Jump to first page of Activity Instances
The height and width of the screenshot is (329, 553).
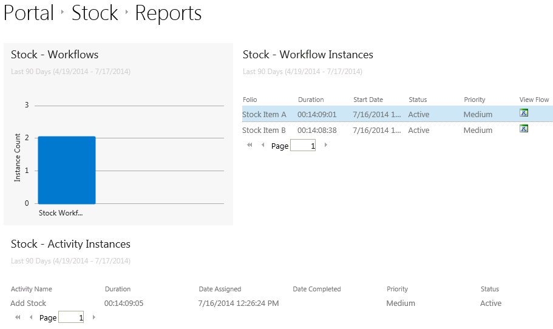pyautogui.click(x=18, y=317)
